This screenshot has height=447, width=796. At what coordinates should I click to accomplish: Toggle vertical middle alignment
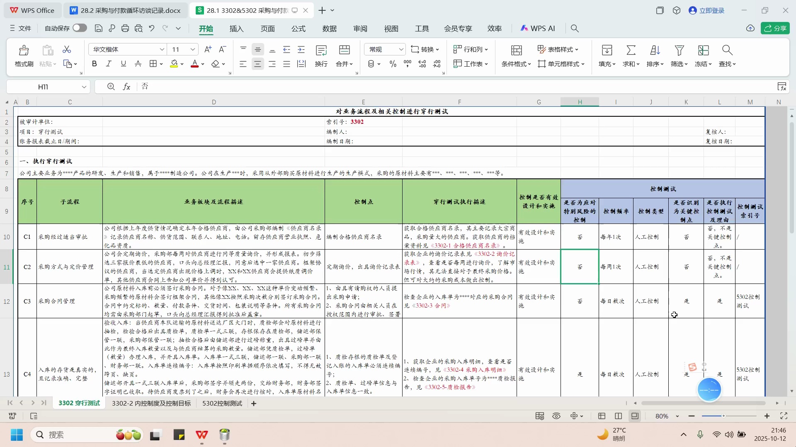pyautogui.click(x=258, y=49)
